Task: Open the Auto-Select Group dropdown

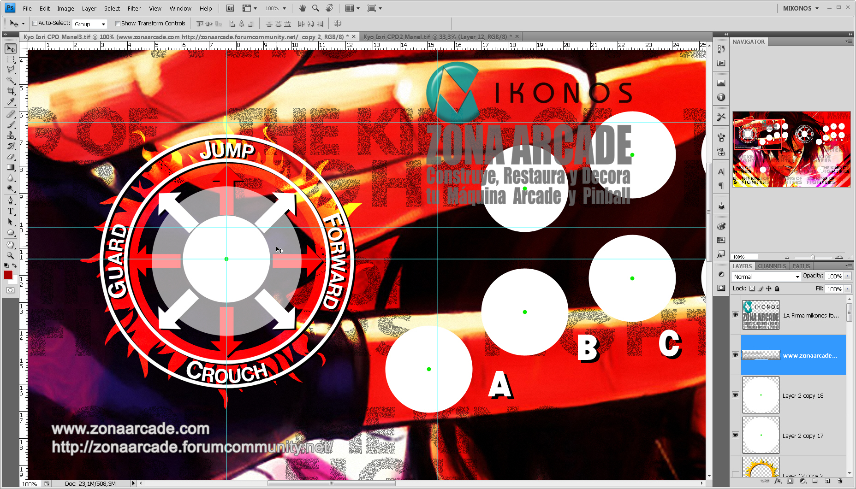Action: pos(89,24)
